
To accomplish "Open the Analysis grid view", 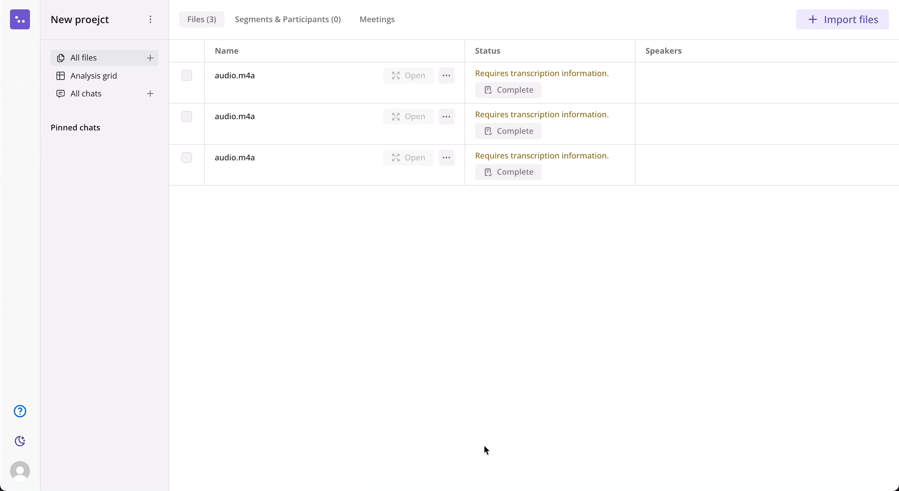I will click(93, 76).
